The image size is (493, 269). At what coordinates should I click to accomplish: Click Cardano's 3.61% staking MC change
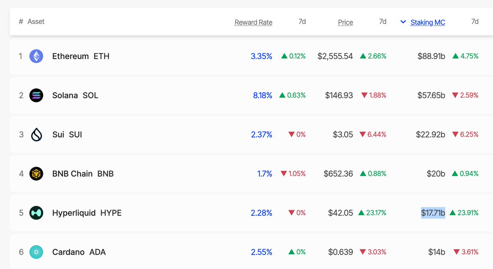click(x=466, y=252)
